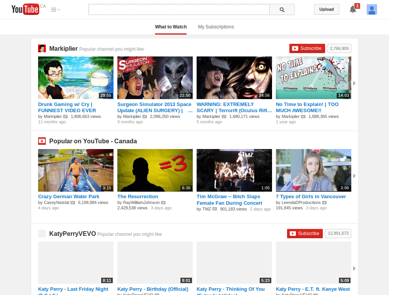
Task: Open the TMZ channel link
Action: 207,209
